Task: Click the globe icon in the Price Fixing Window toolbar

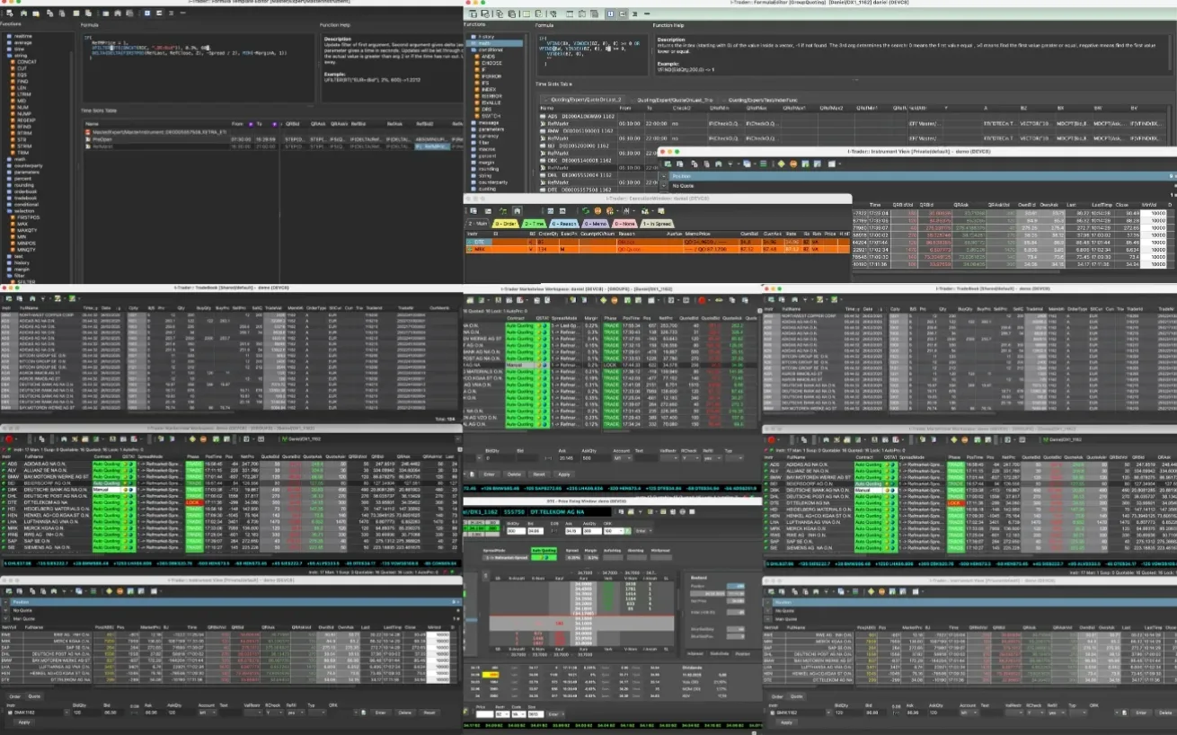Action: tap(682, 512)
